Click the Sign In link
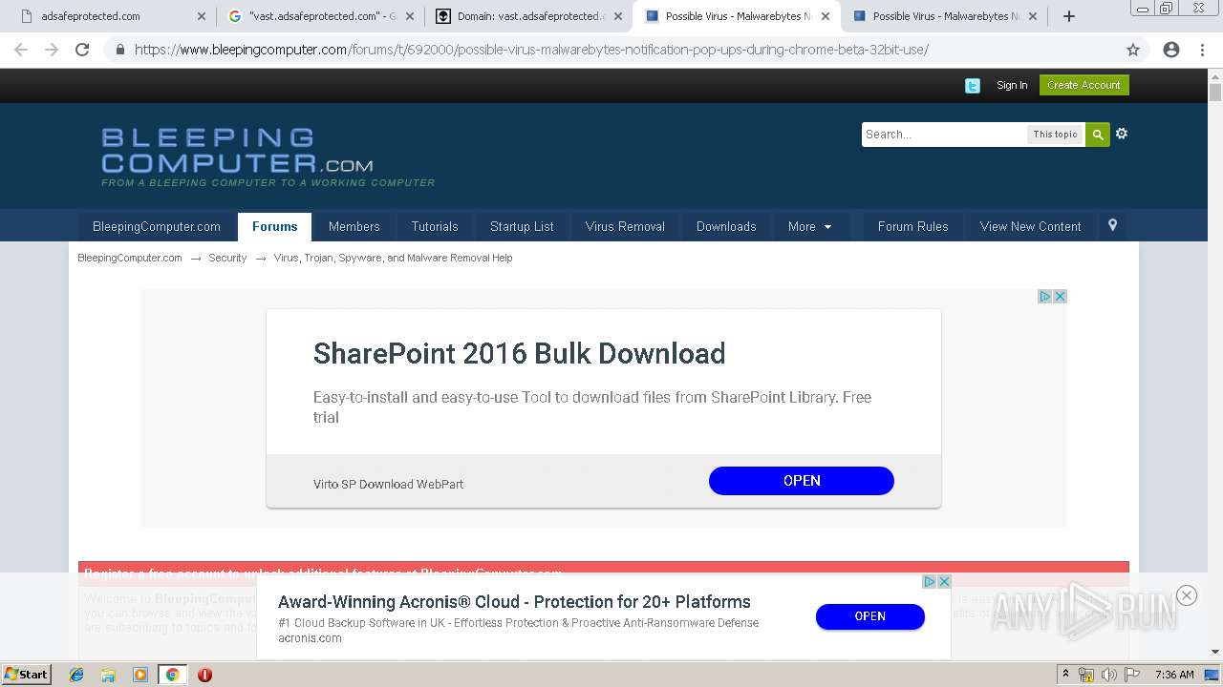 pos(1012,85)
